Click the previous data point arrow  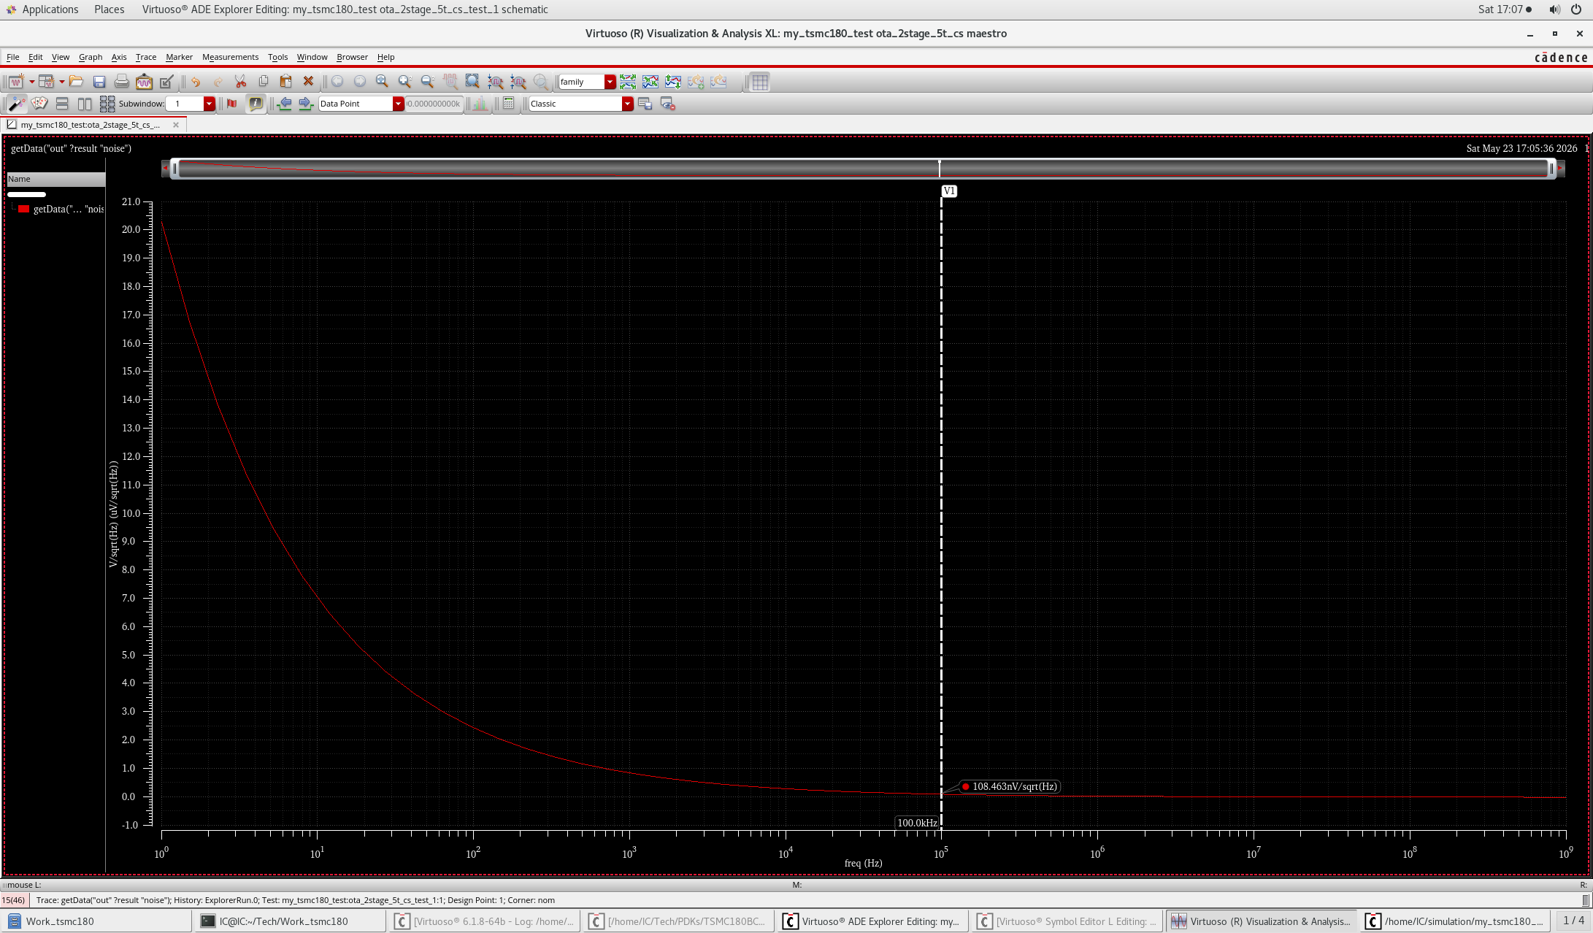pyautogui.click(x=285, y=104)
